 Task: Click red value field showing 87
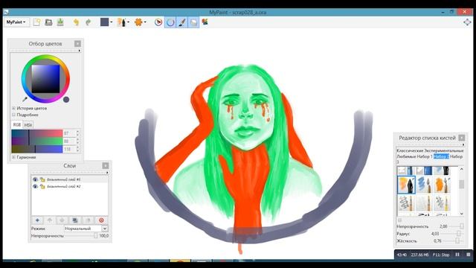[69, 133]
